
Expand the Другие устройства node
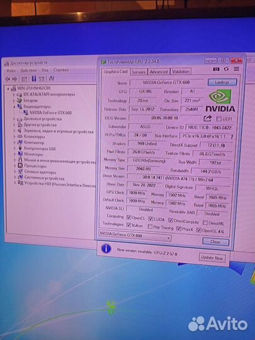pyautogui.click(x=14, y=125)
